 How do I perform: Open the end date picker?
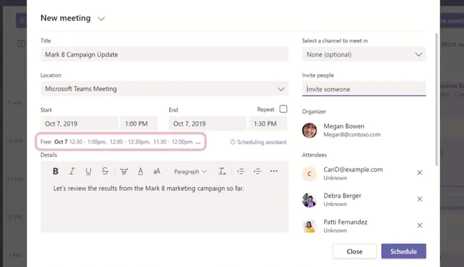click(x=207, y=124)
